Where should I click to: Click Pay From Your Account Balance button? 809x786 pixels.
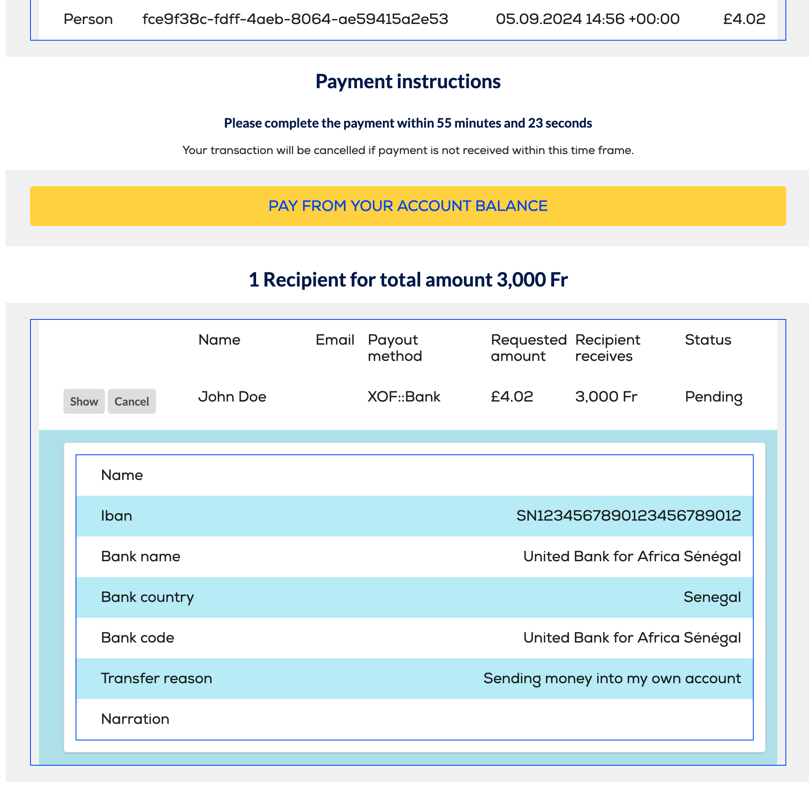[x=408, y=206]
